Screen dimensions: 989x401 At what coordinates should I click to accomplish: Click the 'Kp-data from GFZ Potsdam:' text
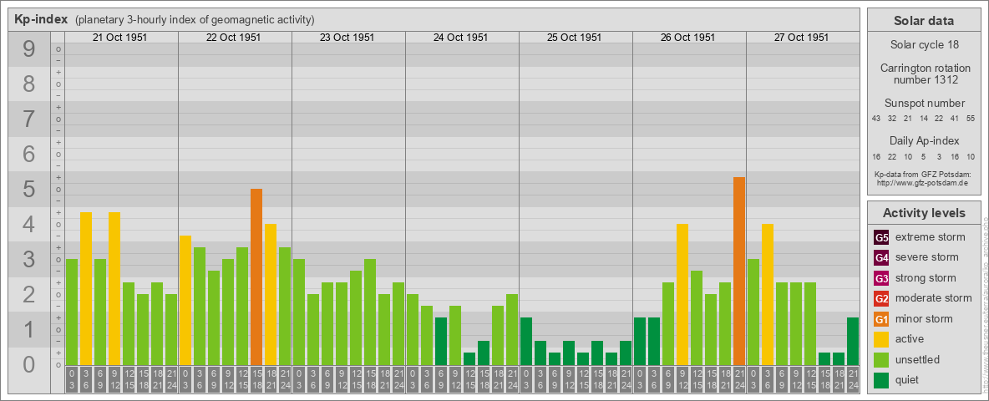point(924,174)
